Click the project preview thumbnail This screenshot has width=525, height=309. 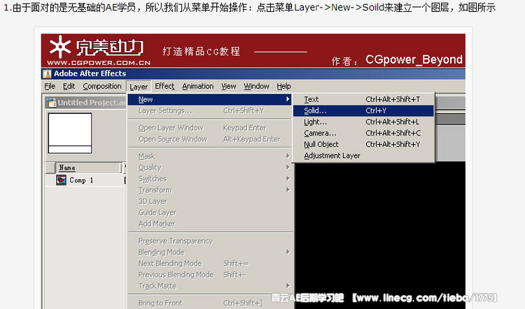coord(70,133)
